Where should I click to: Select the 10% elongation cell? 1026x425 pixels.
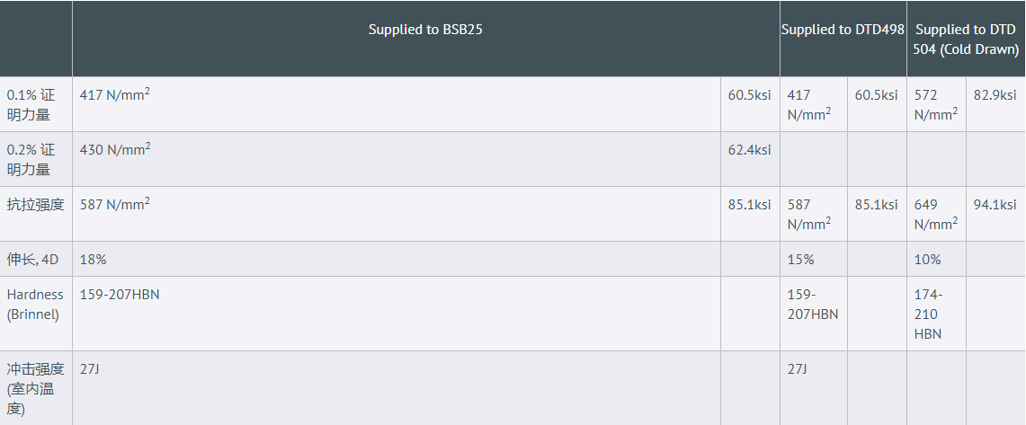pyautogui.click(x=928, y=259)
